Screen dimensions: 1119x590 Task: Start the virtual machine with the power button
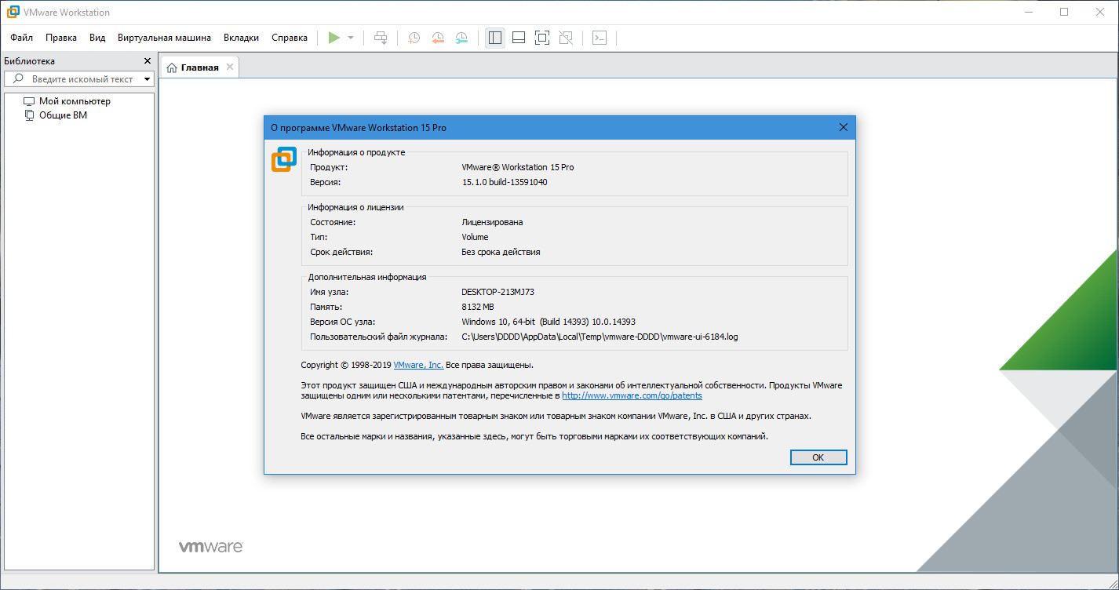click(333, 37)
